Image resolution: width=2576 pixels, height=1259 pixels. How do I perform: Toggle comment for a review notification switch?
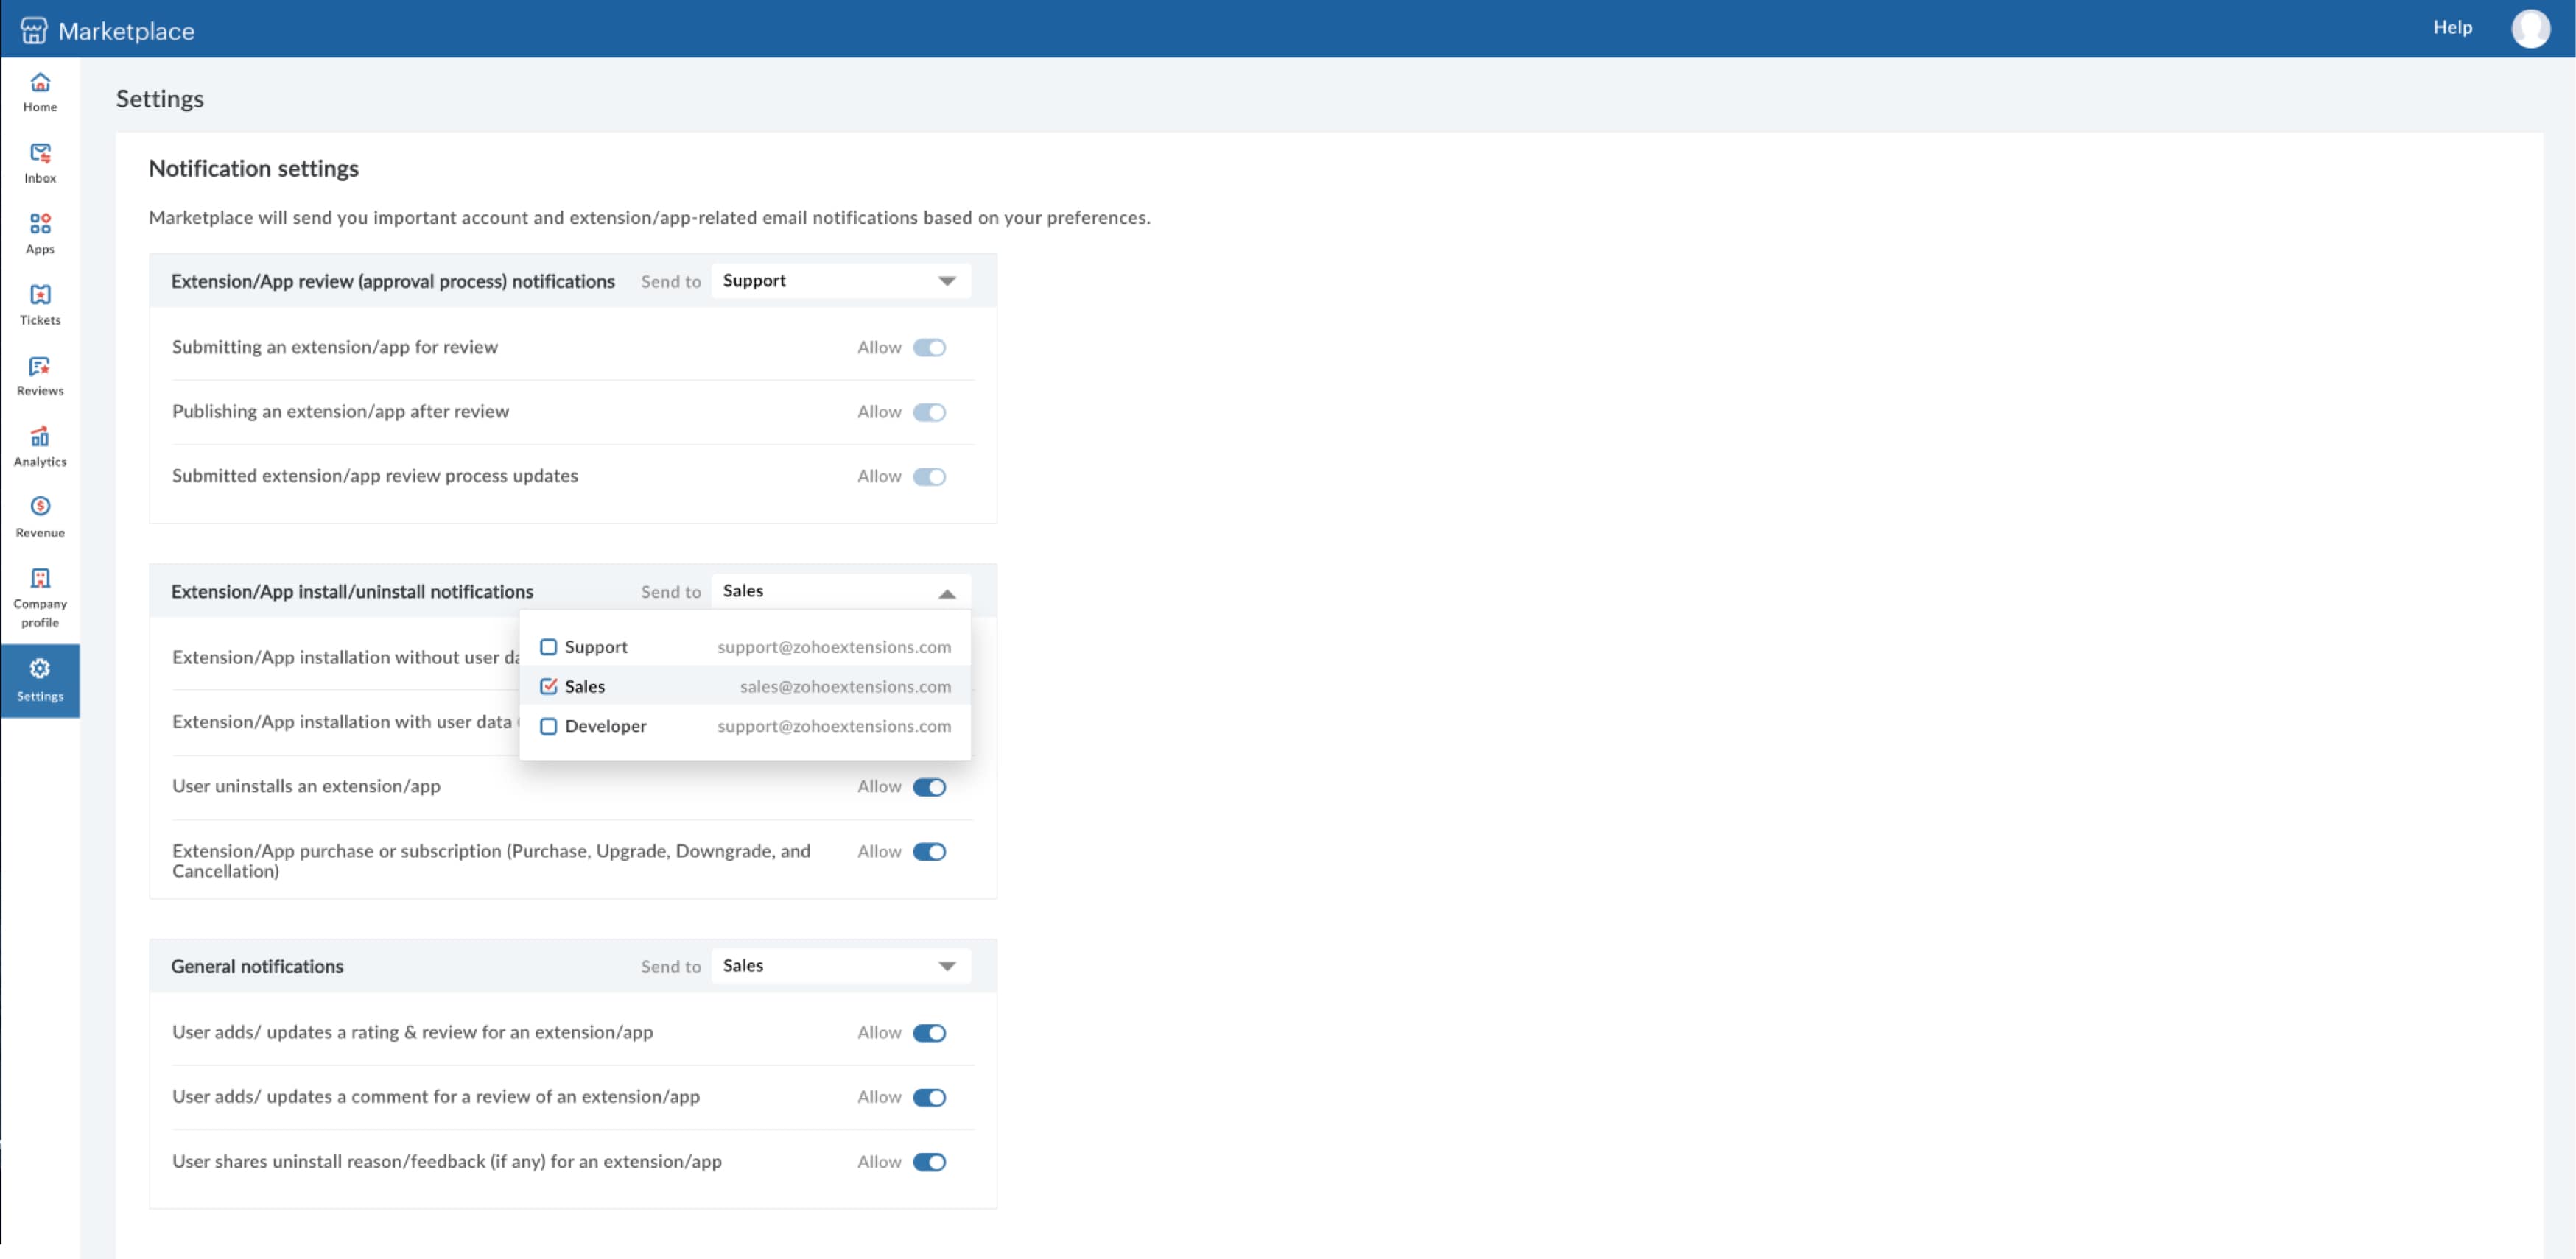tap(929, 1097)
